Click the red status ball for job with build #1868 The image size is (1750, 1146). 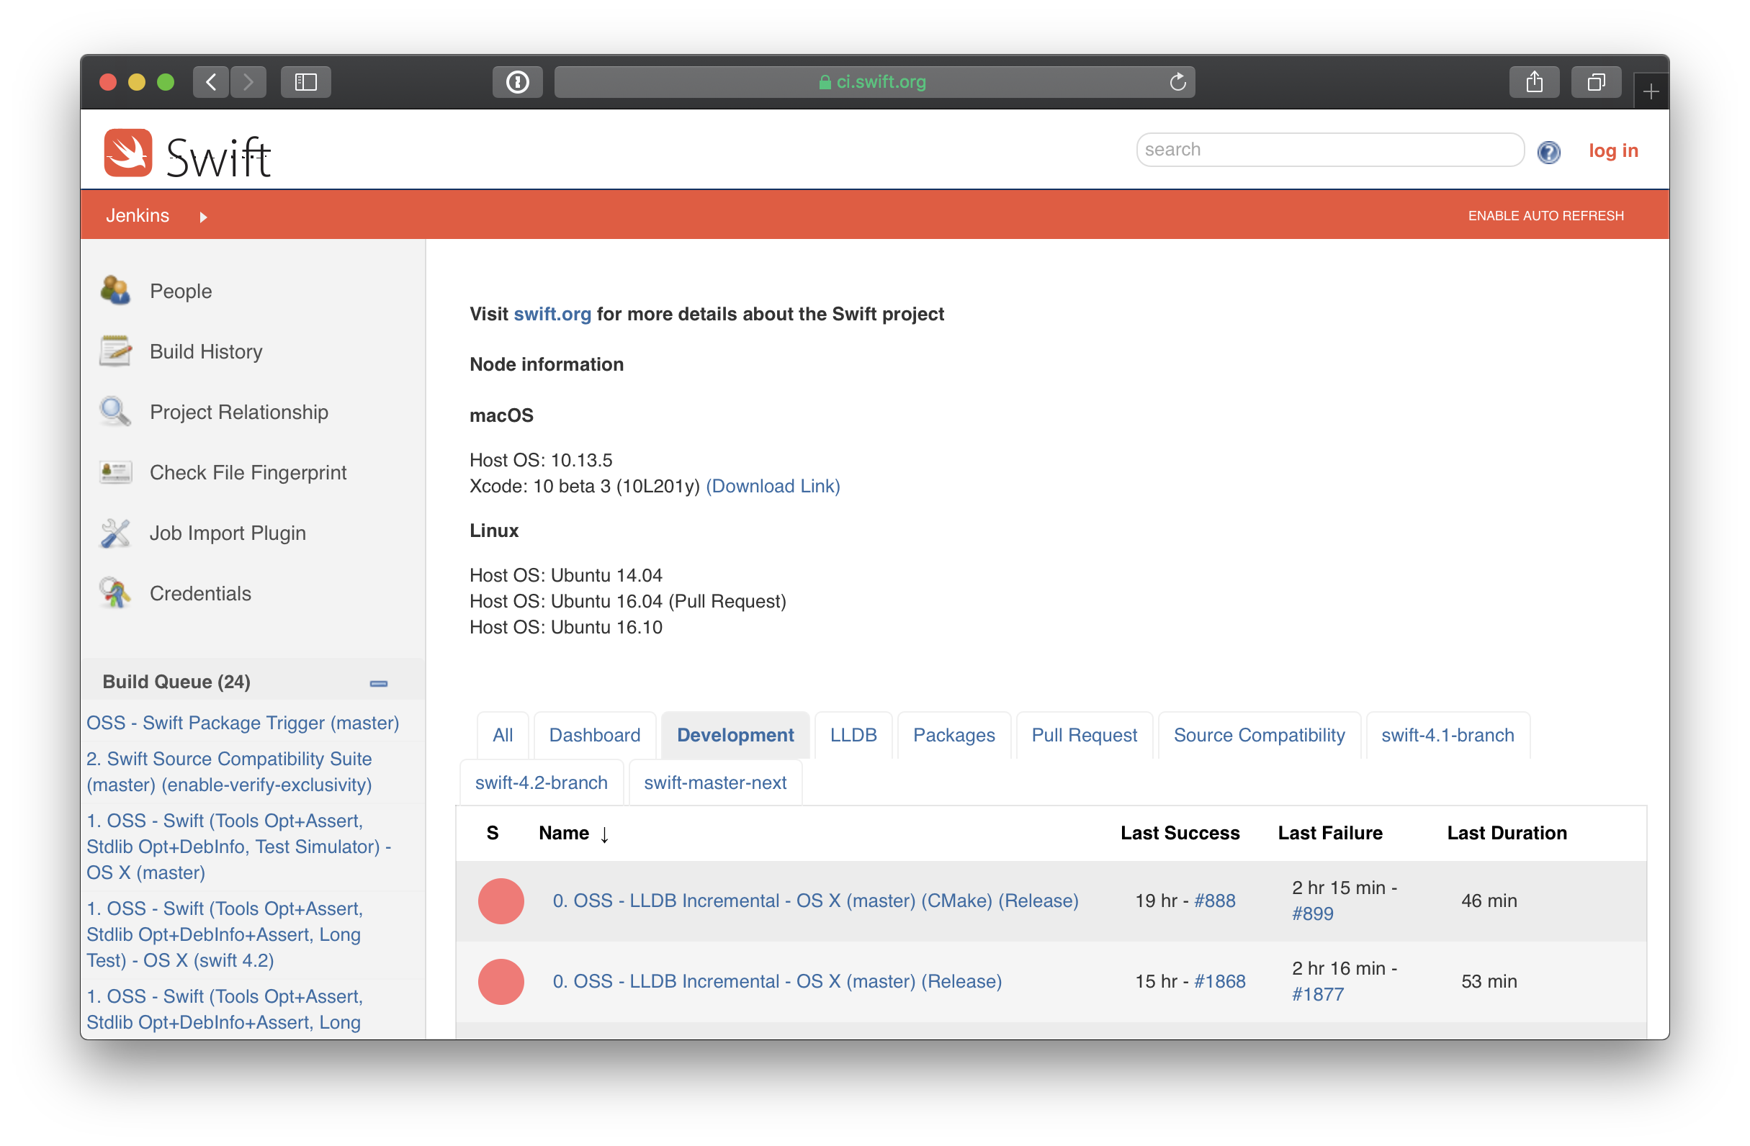click(x=501, y=982)
